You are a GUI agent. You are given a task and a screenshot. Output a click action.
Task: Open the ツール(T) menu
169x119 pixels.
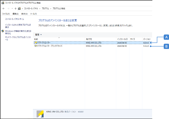(x=33, y=14)
